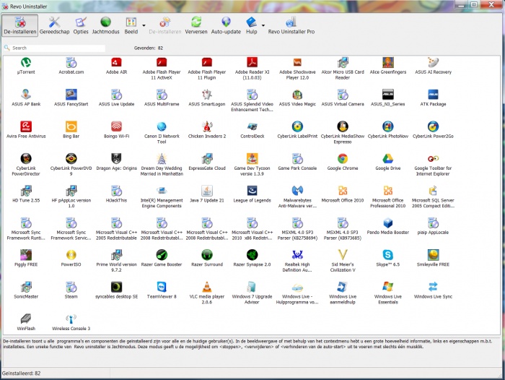Select Smileyville FREE icon

[x=433, y=254]
